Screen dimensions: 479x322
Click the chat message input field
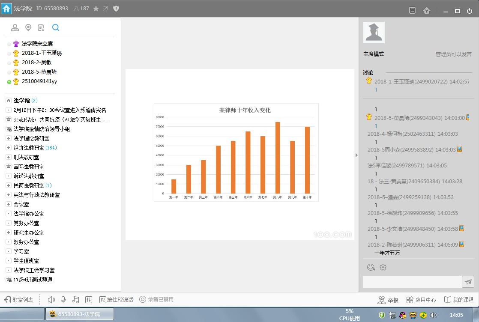[x=412, y=282]
